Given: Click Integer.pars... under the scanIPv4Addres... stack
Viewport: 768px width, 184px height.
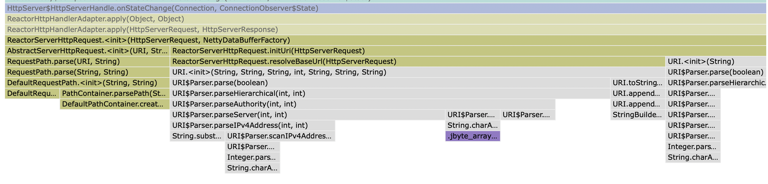Looking at the screenshot, I should pyautogui.click(x=252, y=157).
